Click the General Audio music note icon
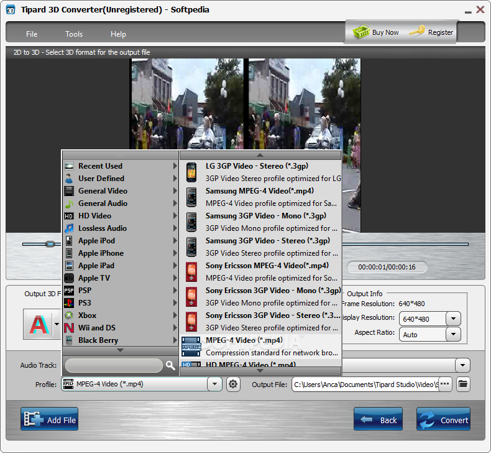Viewport: 491px width, 453px height. tap(69, 203)
